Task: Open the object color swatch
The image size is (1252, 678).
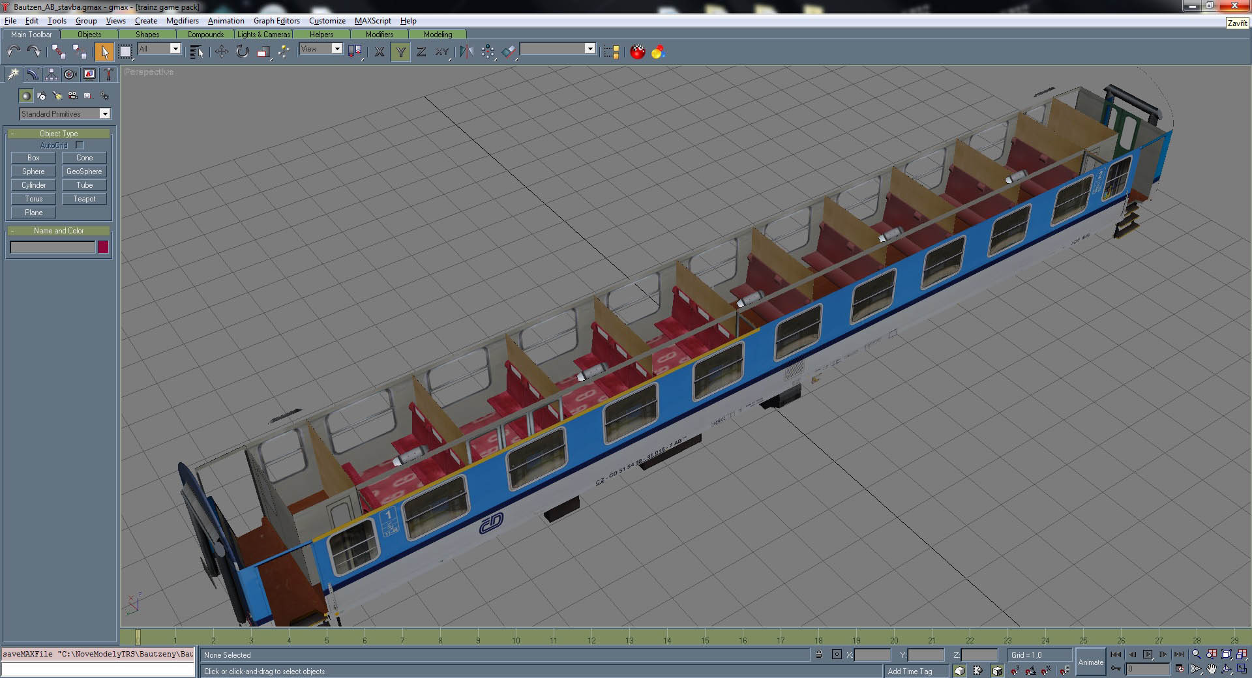Action: 103,247
